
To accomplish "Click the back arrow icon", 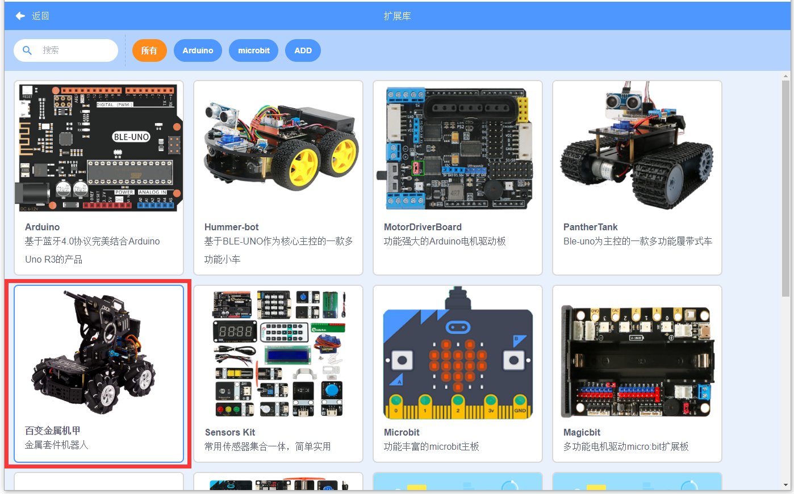I will [x=20, y=16].
